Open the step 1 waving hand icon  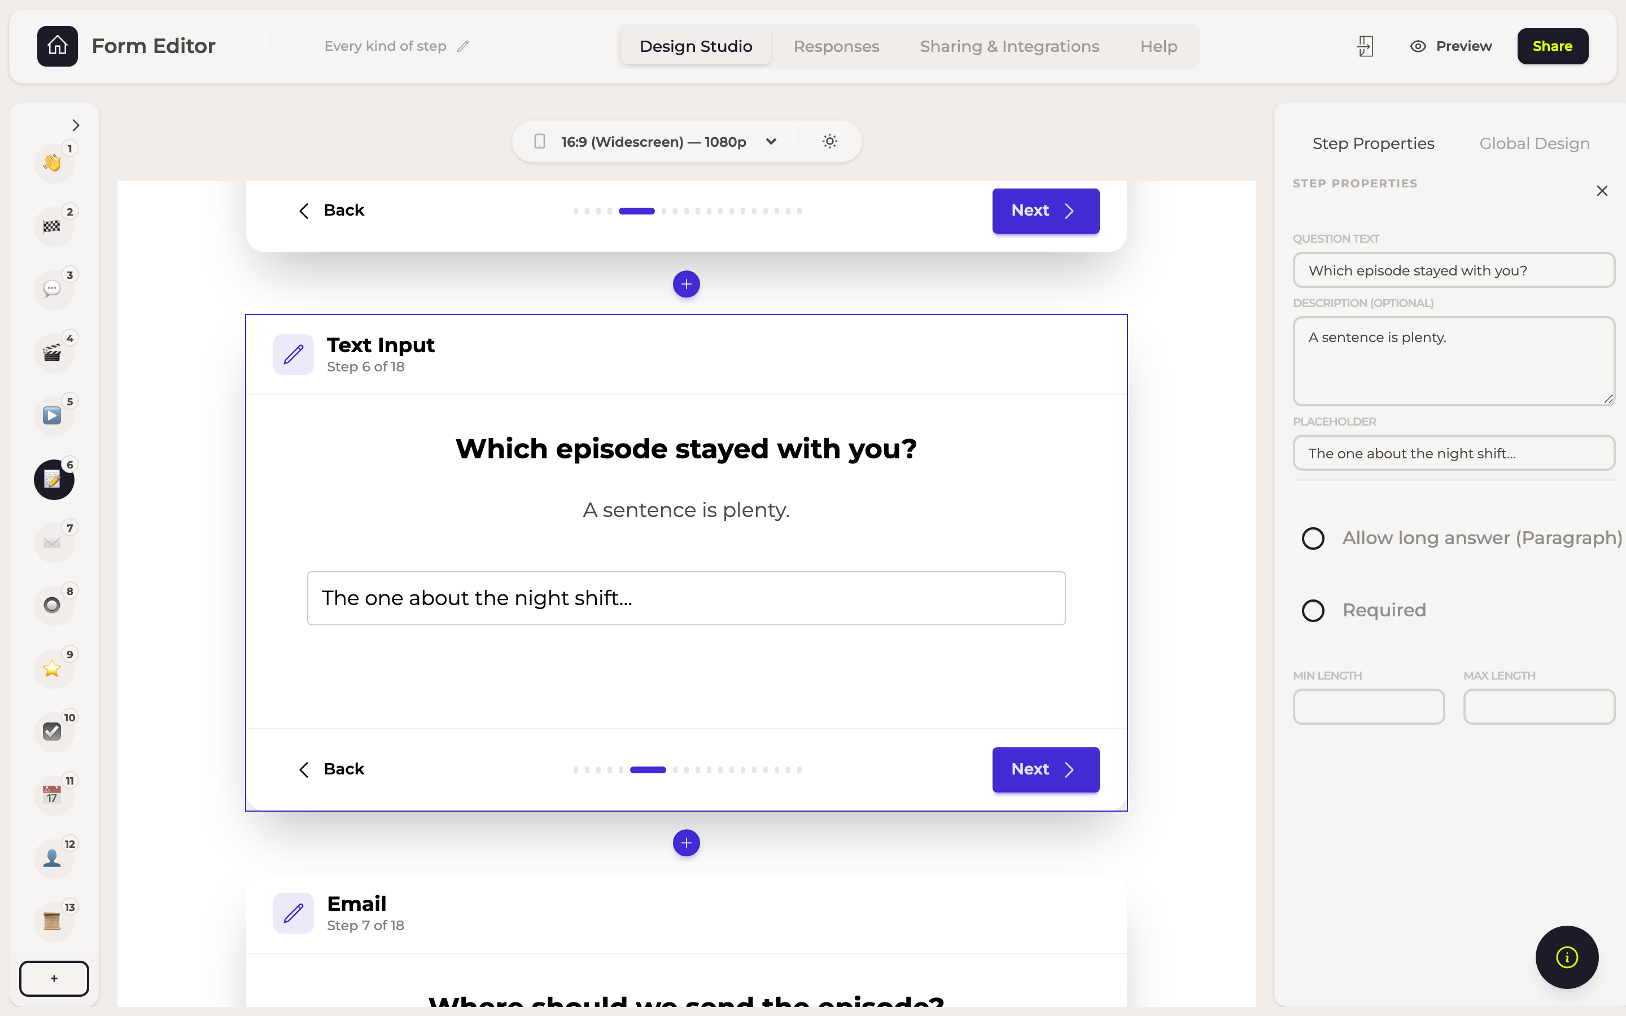53,163
